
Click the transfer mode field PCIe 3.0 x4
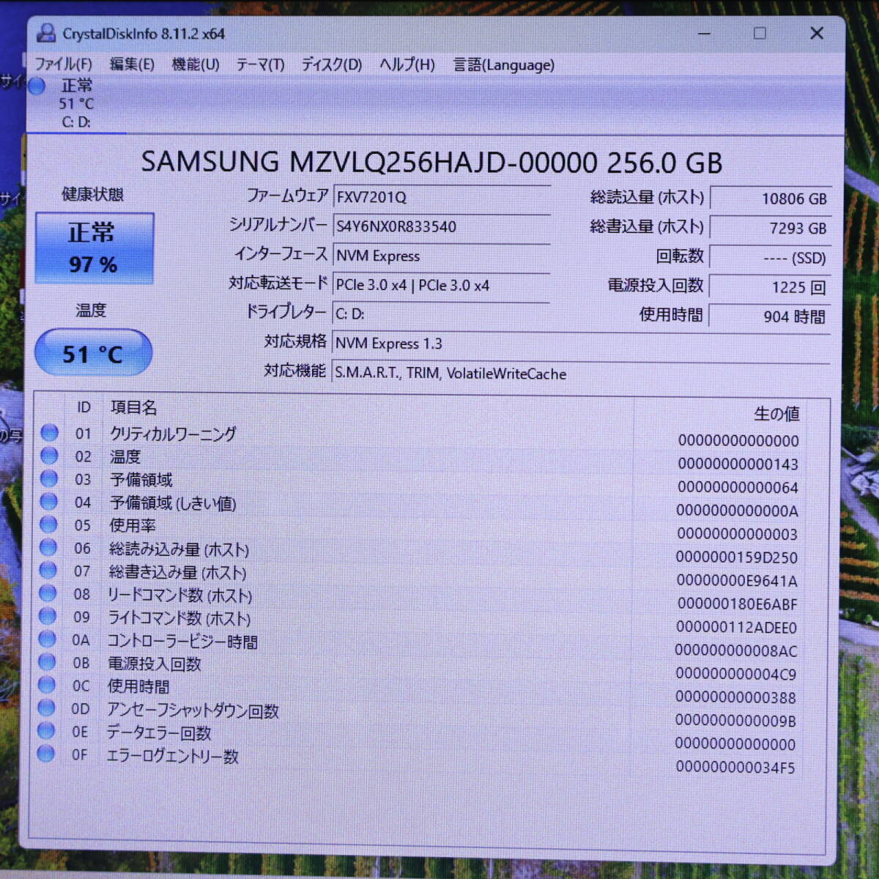point(442,284)
